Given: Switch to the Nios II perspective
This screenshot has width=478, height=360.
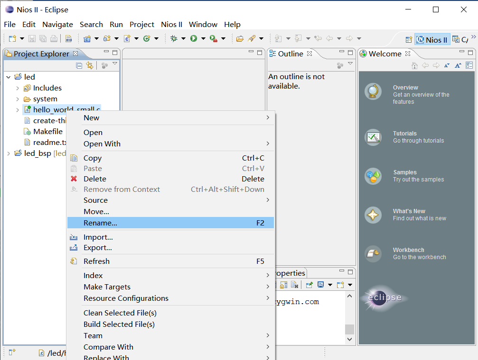Looking at the screenshot, I should (432, 40).
